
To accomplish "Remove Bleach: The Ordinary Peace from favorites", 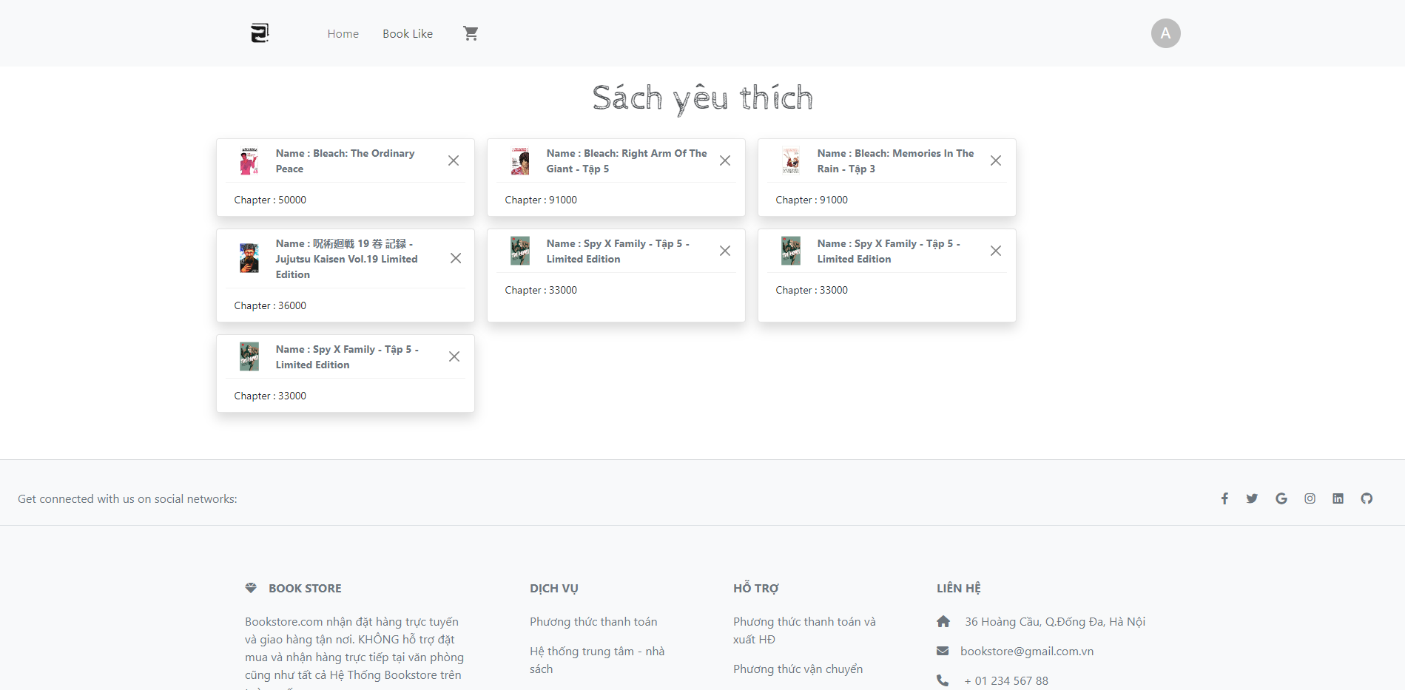I will tap(454, 160).
